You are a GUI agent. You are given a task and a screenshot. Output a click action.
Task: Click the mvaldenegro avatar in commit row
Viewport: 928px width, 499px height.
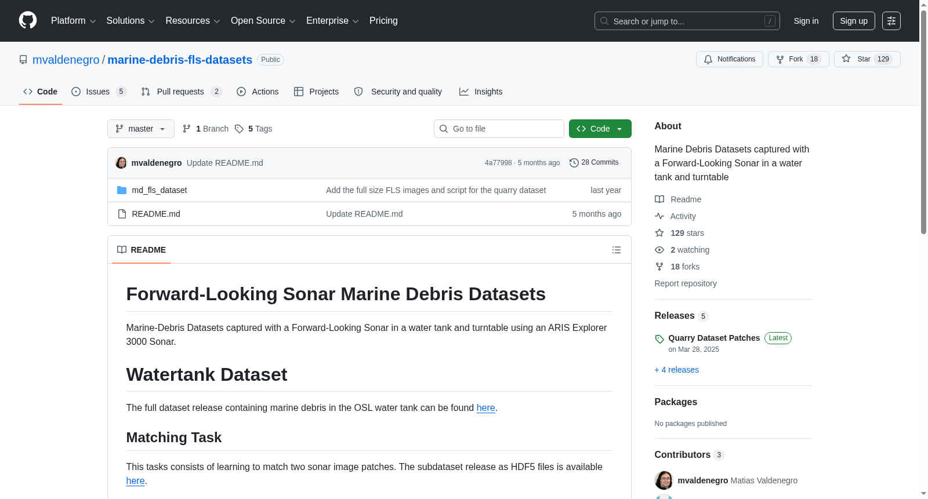point(121,163)
